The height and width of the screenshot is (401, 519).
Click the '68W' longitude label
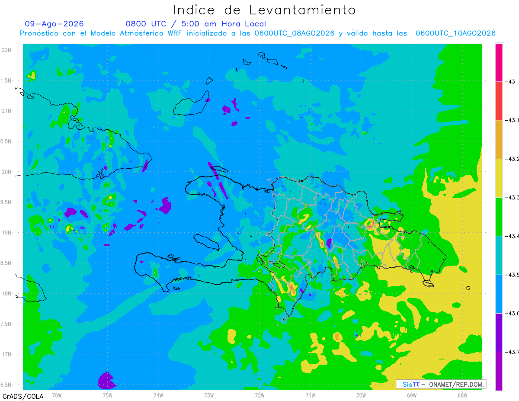[x=462, y=395]
